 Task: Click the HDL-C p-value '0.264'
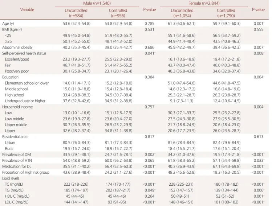[149, 196]
